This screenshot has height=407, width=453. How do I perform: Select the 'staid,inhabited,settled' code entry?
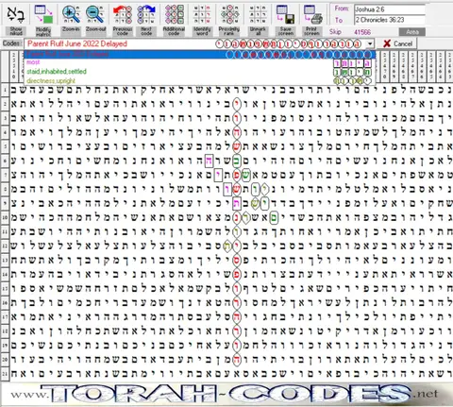[200, 72]
